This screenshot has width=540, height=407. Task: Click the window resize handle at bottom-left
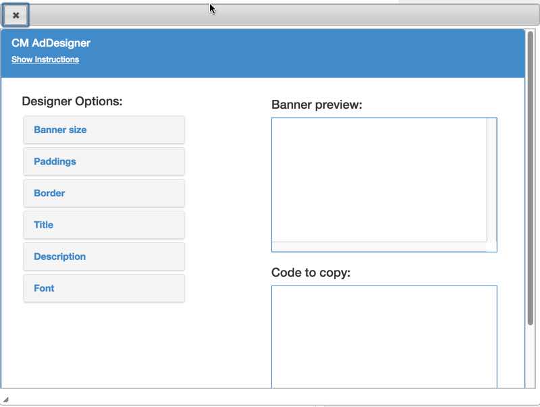pos(6,400)
